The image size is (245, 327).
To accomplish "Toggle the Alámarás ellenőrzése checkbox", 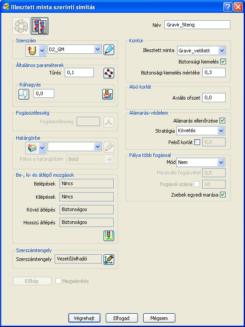I will (x=222, y=121).
